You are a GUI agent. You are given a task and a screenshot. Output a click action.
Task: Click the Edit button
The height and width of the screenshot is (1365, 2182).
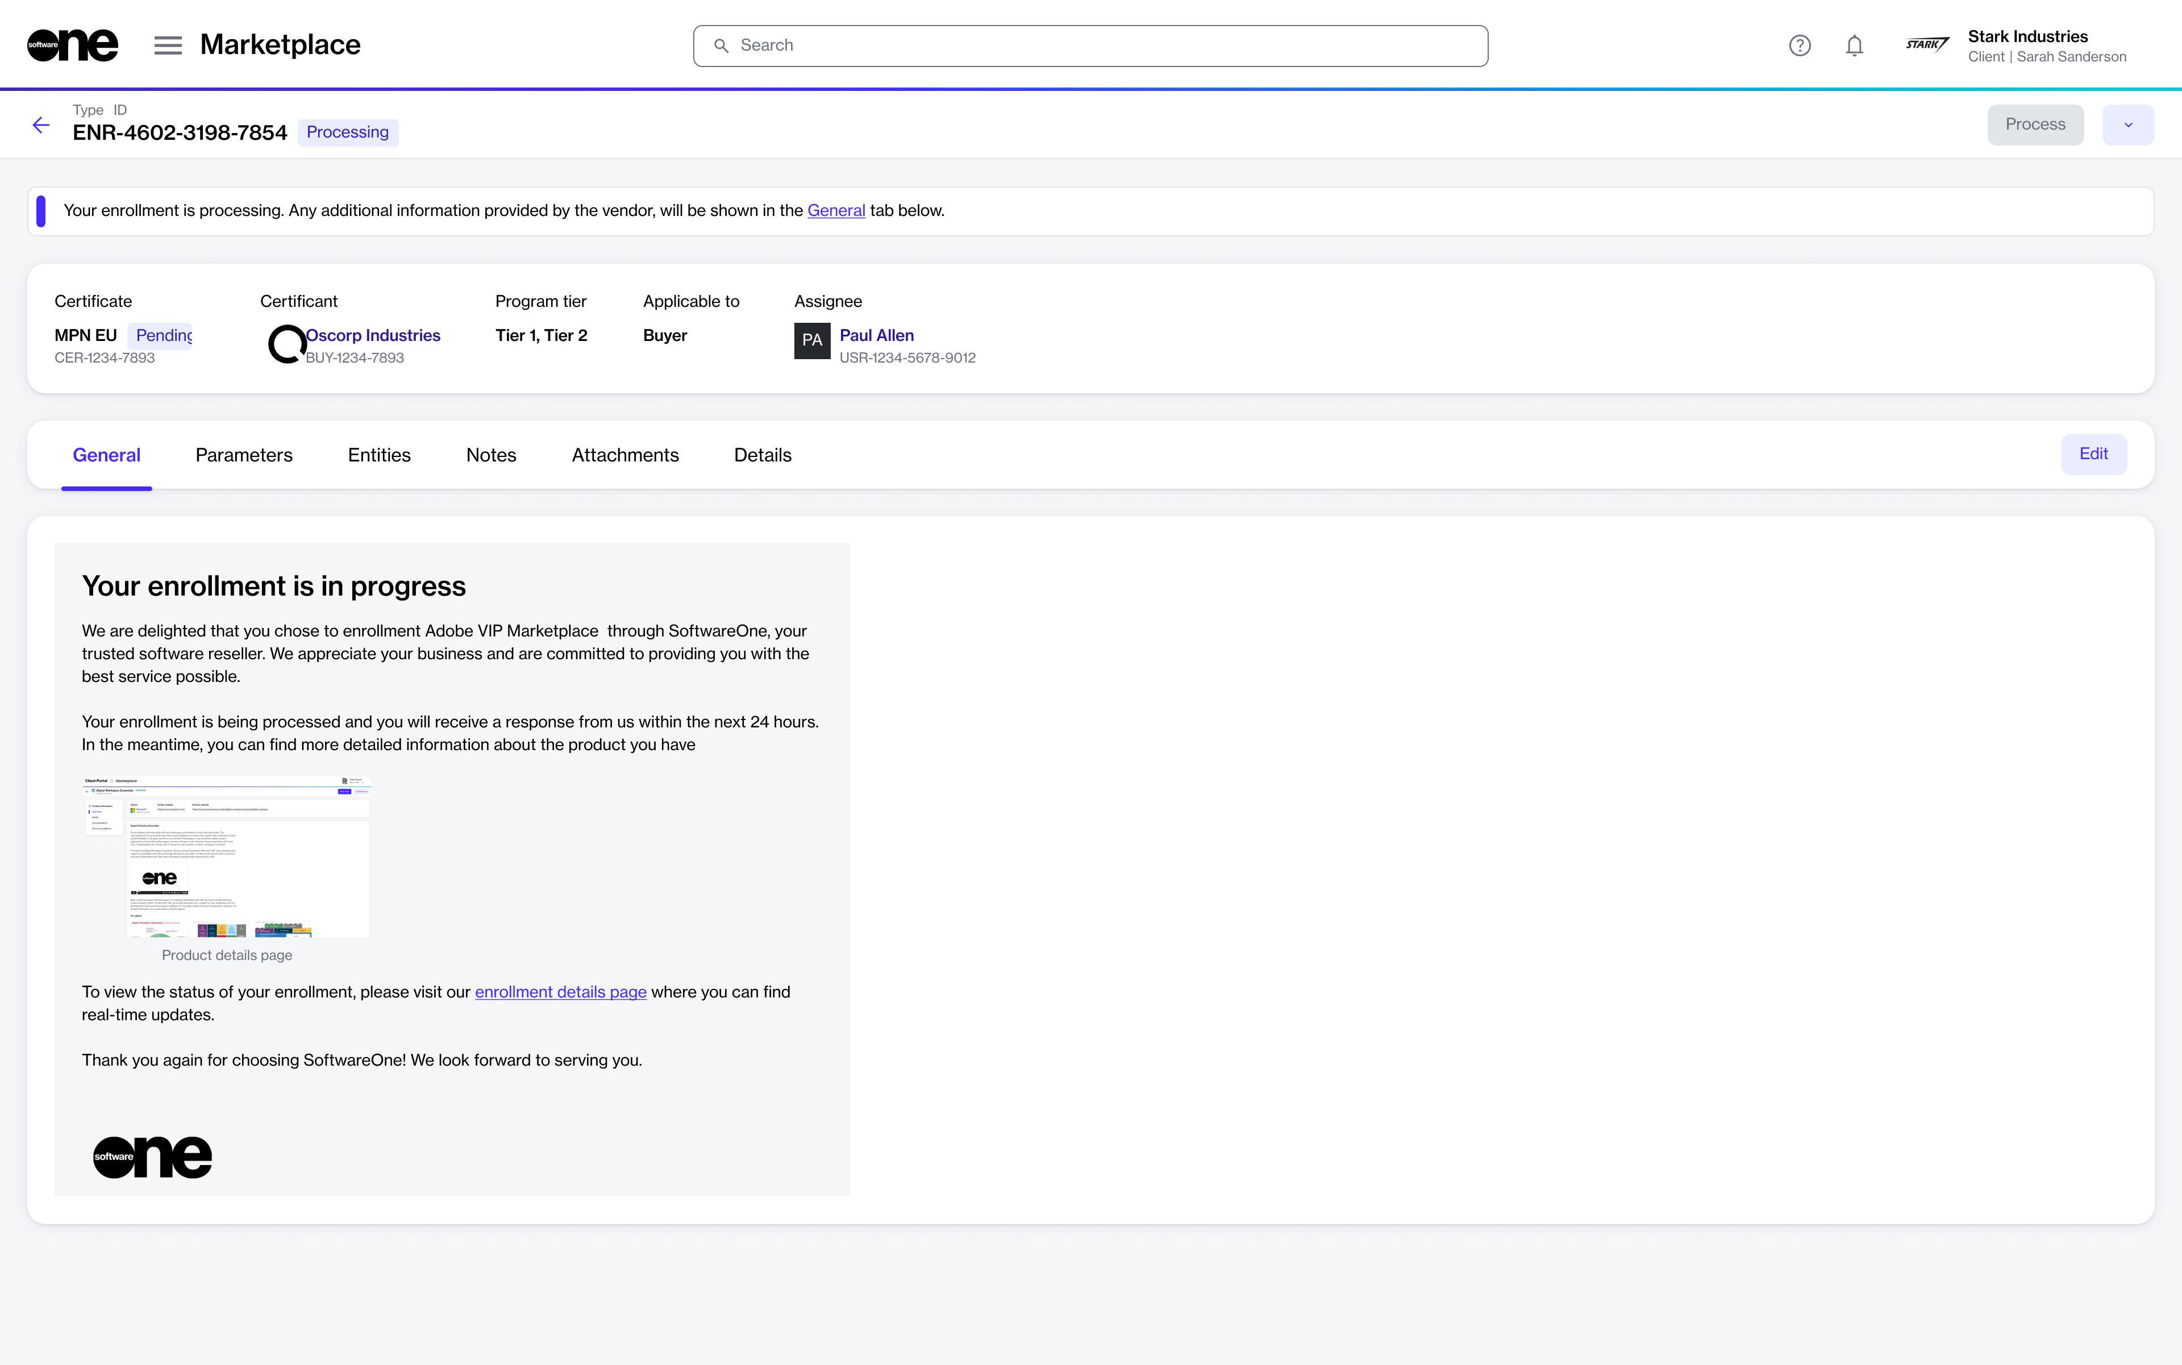click(x=2093, y=454)
